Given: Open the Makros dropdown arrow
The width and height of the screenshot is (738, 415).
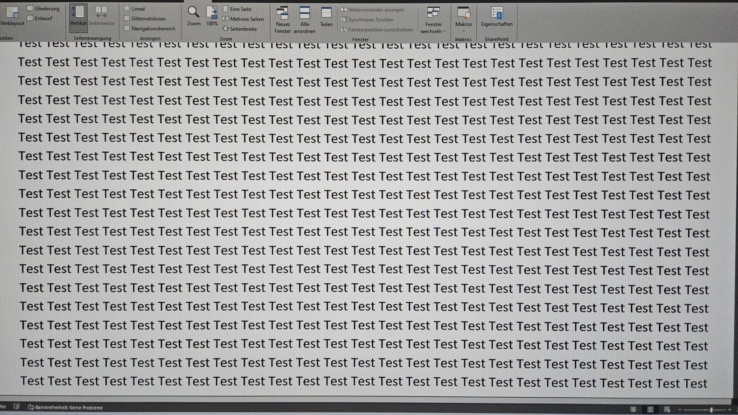Looking at the screenshot, I should 464,31.
